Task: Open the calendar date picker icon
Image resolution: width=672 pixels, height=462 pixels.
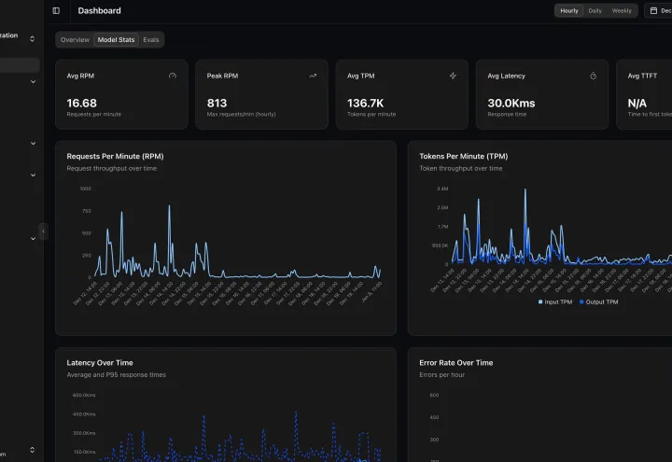Action: tap(653, 10)
